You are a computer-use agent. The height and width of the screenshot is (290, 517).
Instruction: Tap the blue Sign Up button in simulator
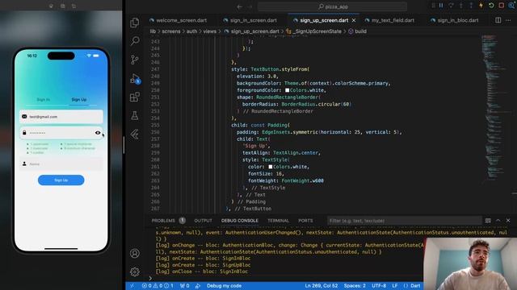click(61, 180)
